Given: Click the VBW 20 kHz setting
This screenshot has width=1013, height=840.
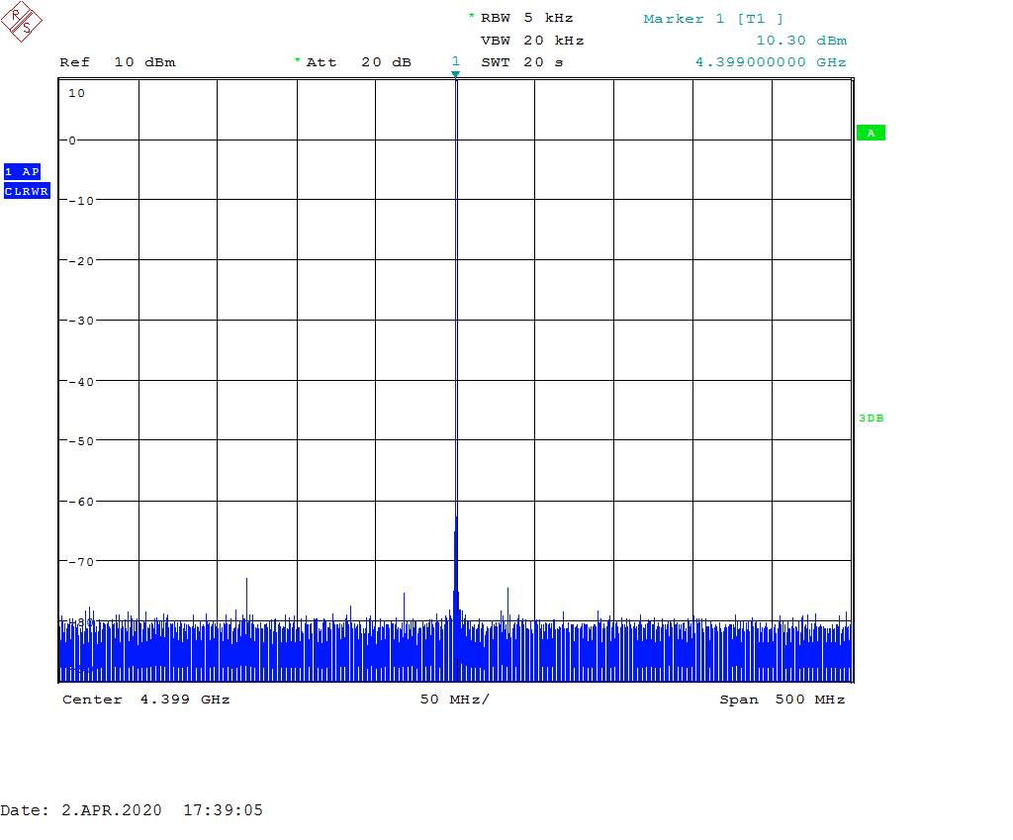Looking at the screenshot, I should click(x=532, y=40).
